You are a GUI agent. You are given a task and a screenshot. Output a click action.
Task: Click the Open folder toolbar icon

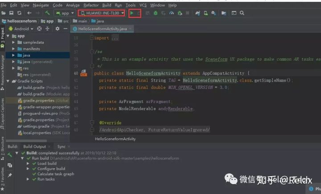pos(4,13)
